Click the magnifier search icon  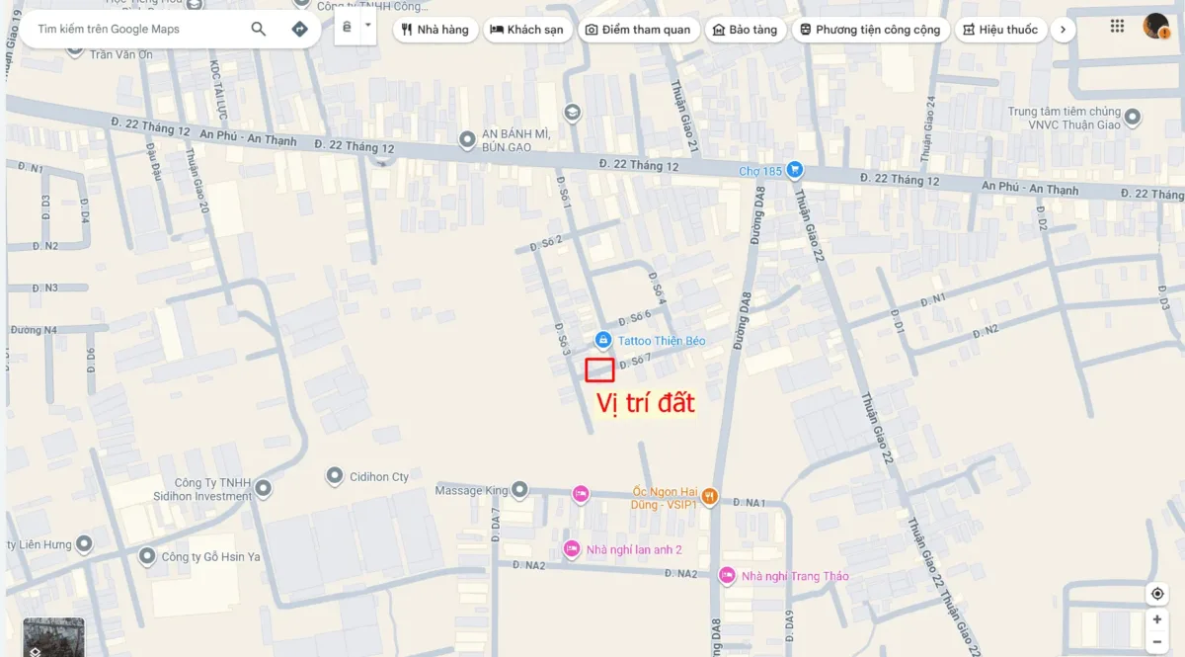click(x=259, y=29)
